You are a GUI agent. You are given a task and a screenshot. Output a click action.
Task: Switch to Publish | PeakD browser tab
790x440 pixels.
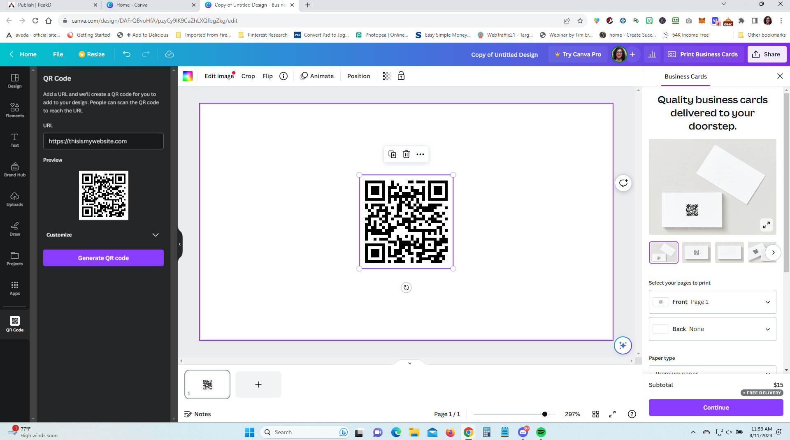51,5
